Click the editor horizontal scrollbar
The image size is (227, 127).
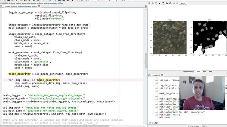(x=55, y=126)
